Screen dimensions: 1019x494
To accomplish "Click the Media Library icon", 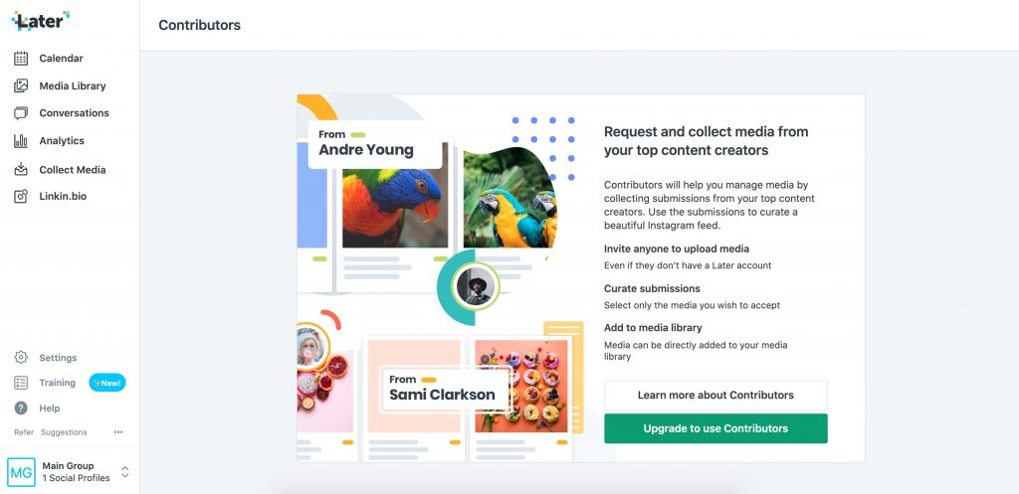I will point(21,85).
